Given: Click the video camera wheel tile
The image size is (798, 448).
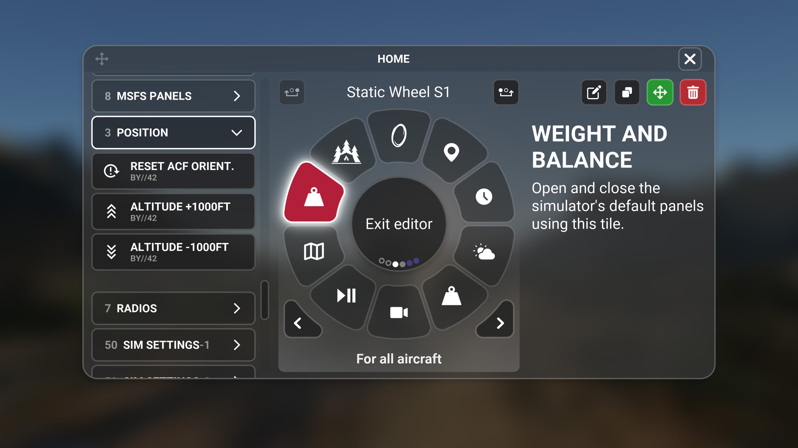Looking at the screenshot, I should tap(399, 312).
